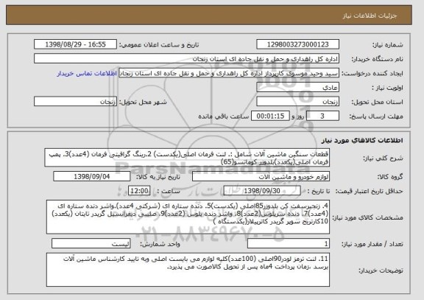This screenshot has width=424, height=300.
Task: Select the تاریخ و ساعت اعلان عمومی label
Action: [159, 45]
